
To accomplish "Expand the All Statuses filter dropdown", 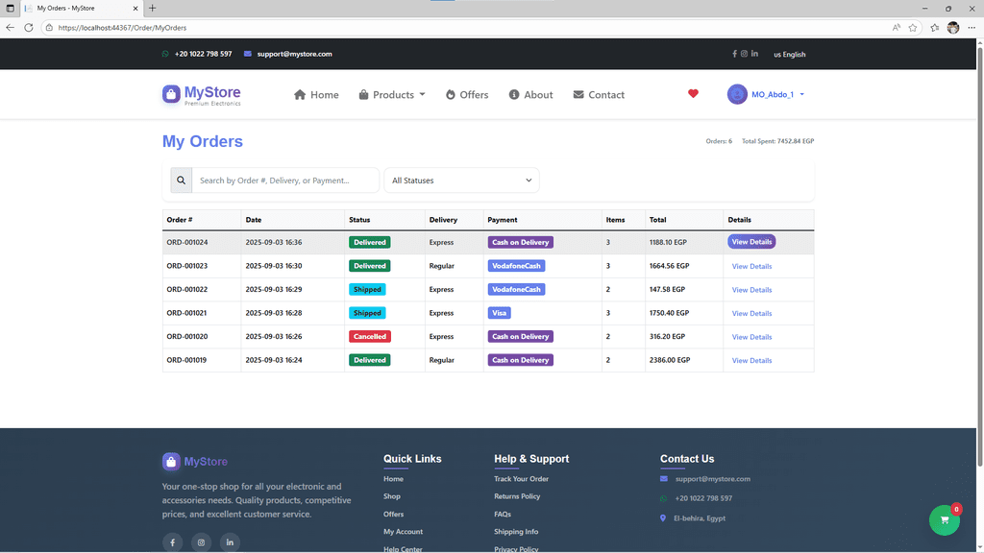I will (461, 180).
